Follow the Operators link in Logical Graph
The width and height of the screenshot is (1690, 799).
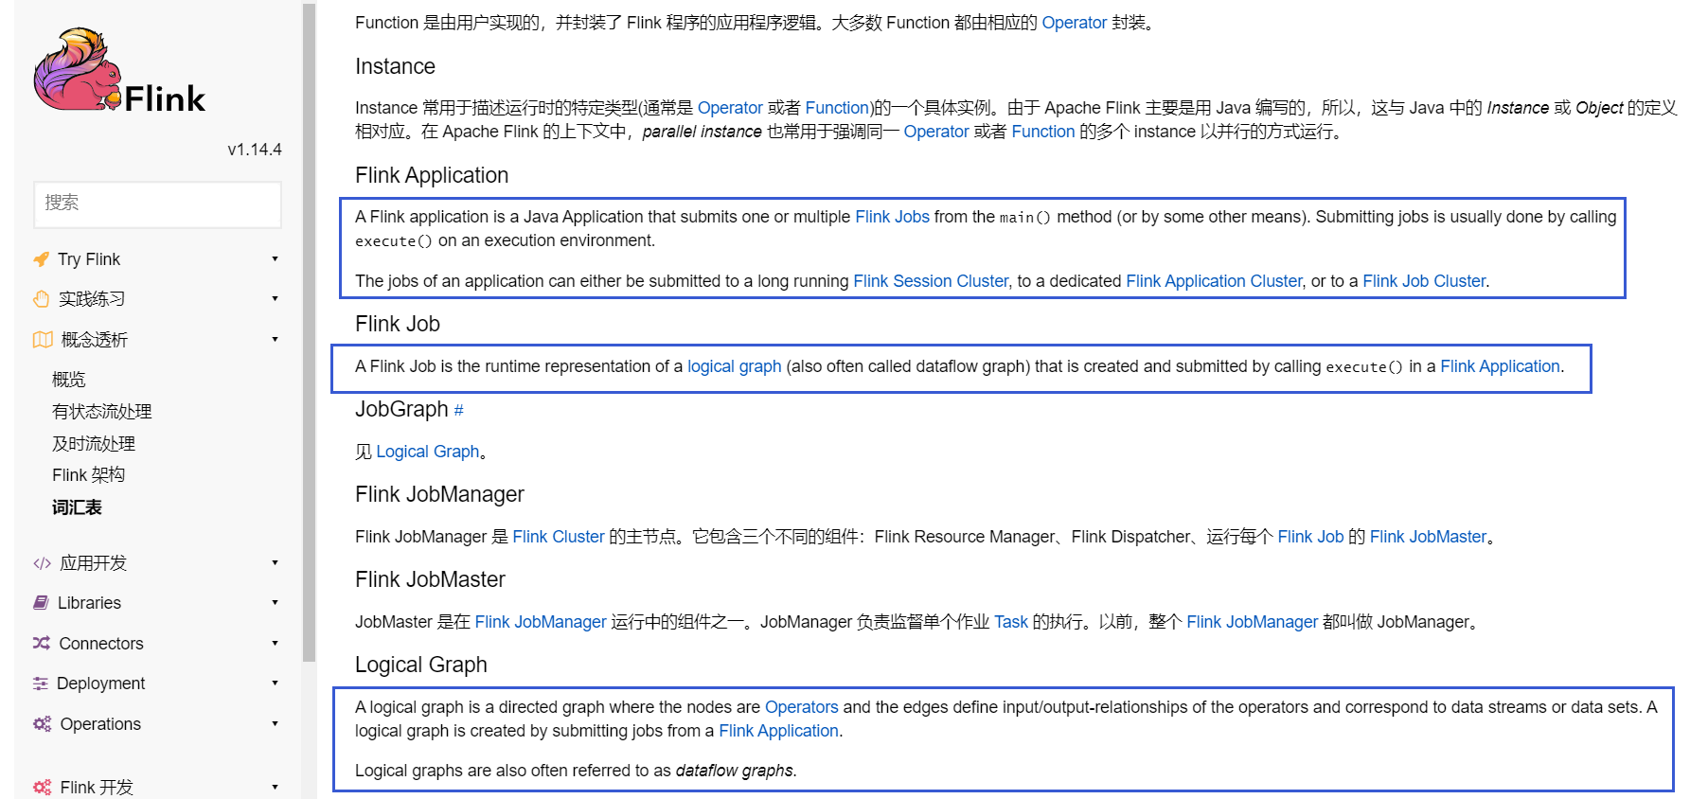click(801, 707)
